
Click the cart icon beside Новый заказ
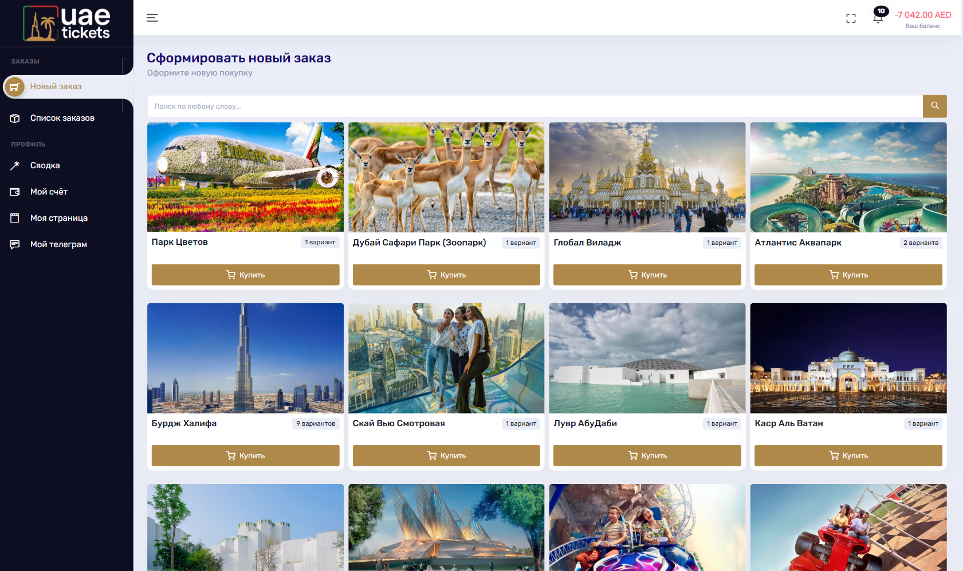[14, 87]
